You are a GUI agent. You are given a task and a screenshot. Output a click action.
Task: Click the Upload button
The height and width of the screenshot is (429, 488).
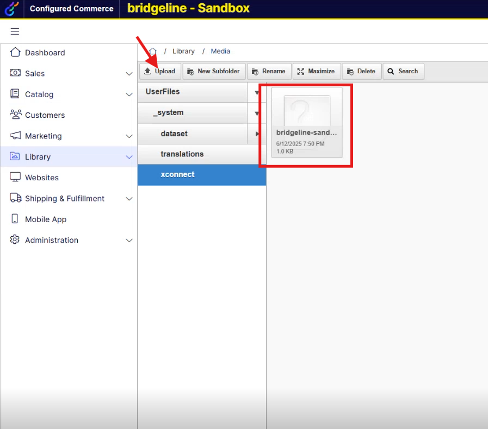pyautogui.click(x=160, y=72)
